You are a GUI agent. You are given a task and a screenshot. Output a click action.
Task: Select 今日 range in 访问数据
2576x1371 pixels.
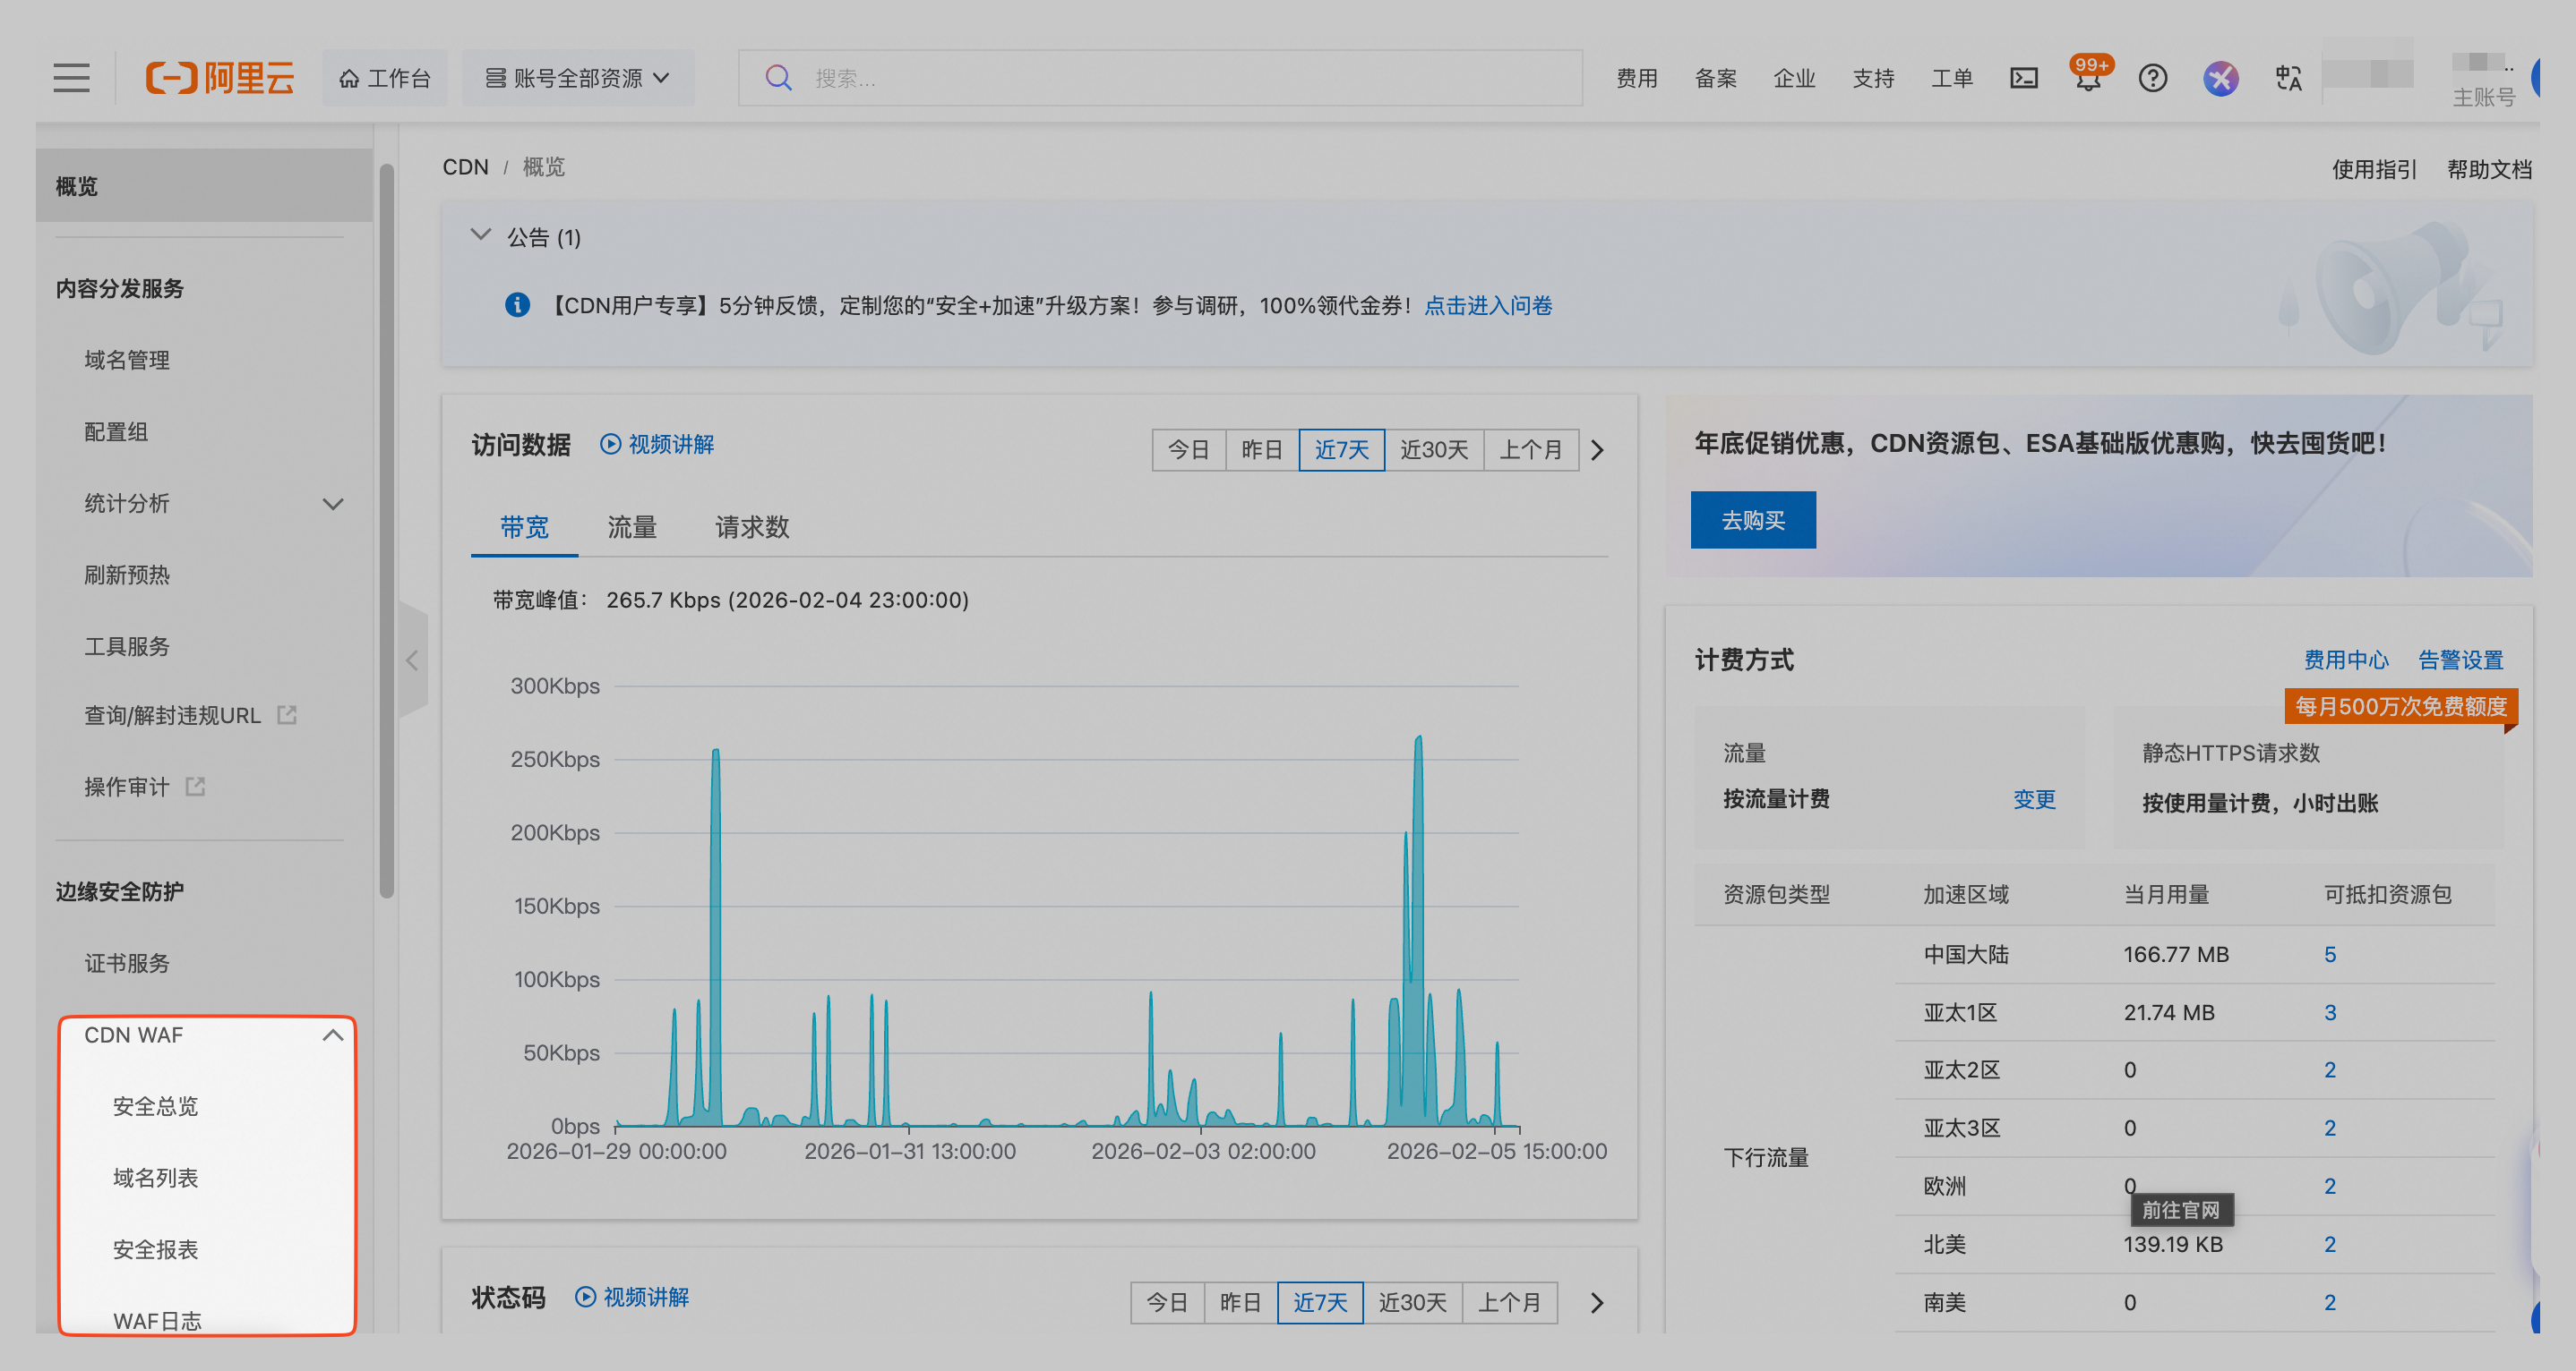click(1189, 451)
